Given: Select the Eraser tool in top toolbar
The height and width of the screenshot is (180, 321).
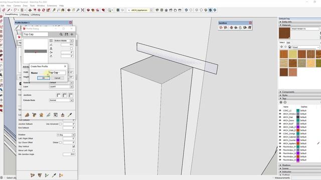Looking at the screenshot, I should (4, 10).
